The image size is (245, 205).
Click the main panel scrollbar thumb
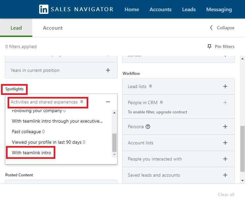pyautogui.click(x=242, y=149)
